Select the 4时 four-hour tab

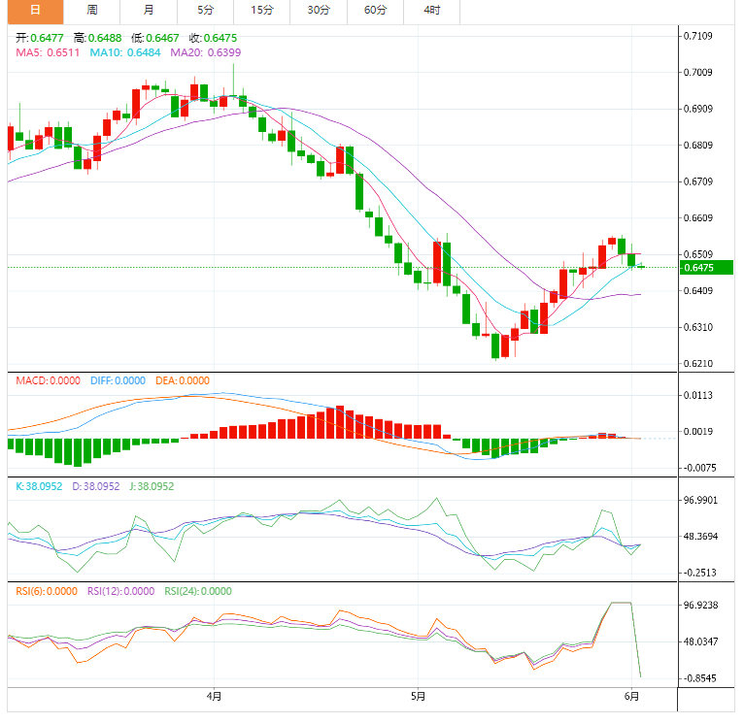[432, 11]
